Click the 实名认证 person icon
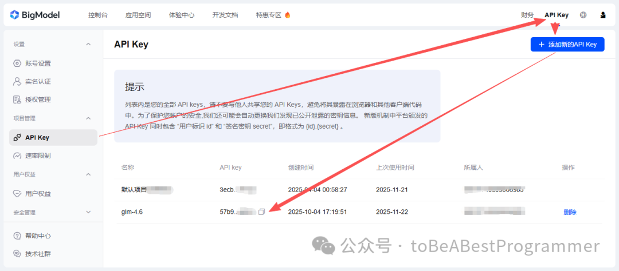Image resolution: width=619 pixels, height=271 pixels. [17, 82]
